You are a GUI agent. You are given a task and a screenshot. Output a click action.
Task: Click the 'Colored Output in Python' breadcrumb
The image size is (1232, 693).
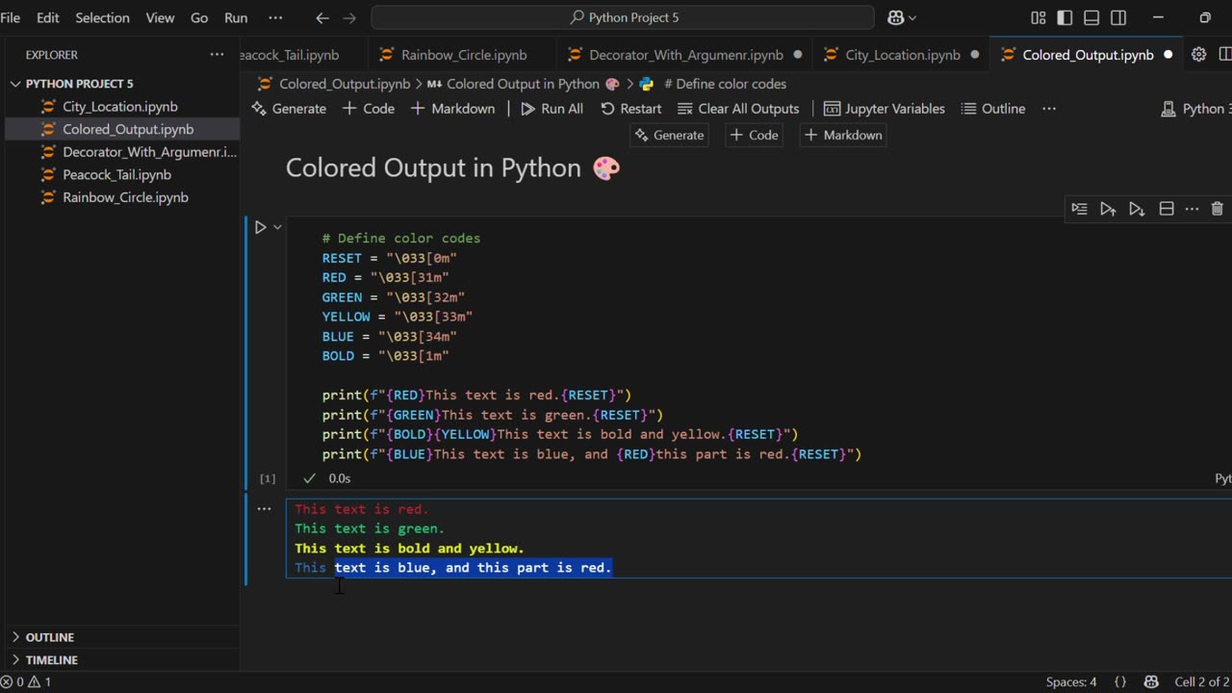[x=523, y=84]
